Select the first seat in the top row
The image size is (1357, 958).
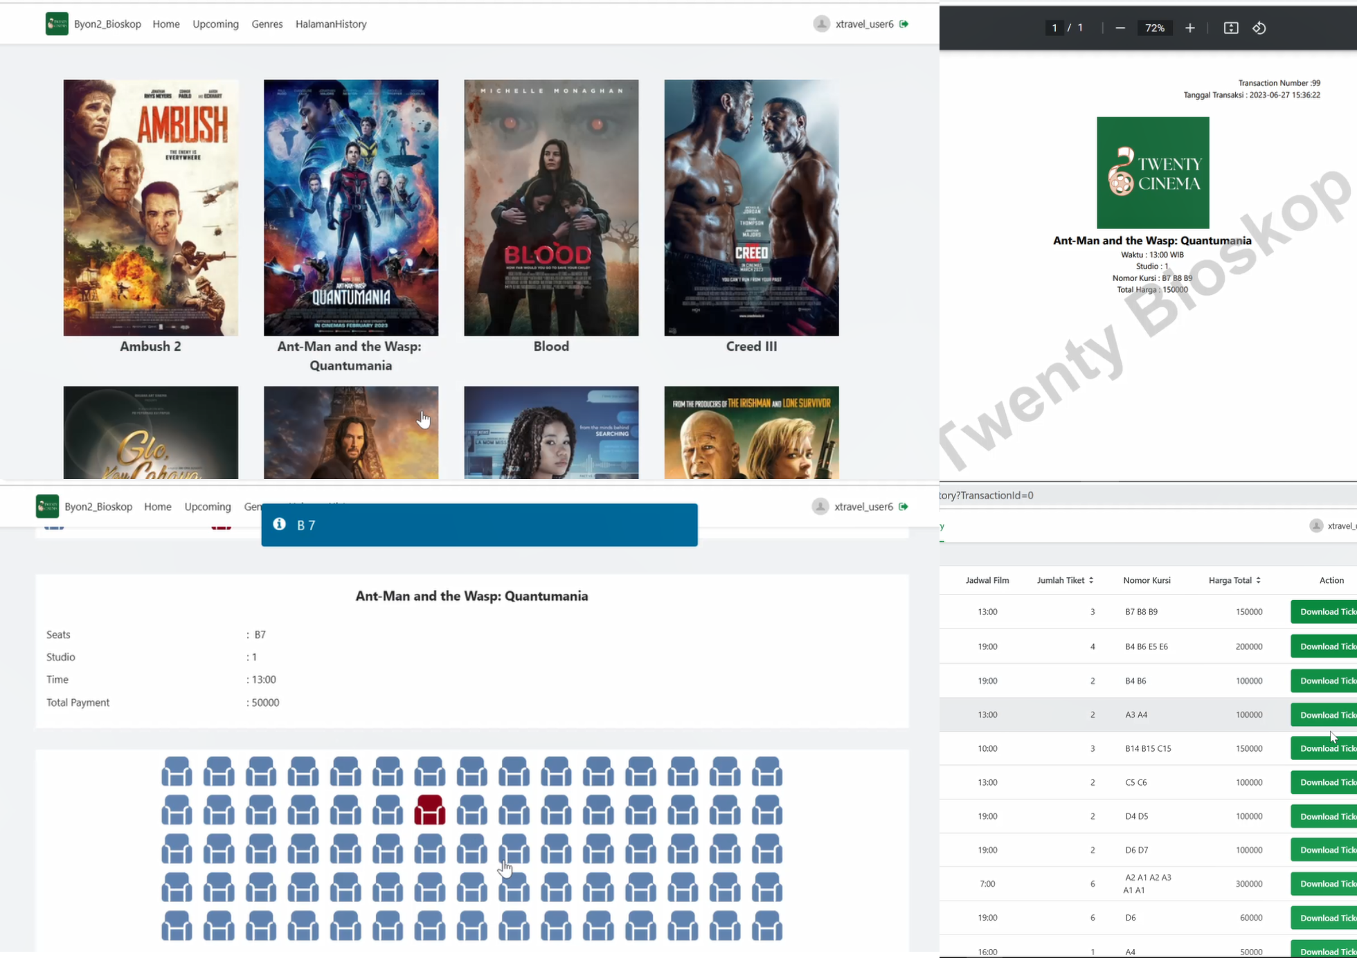(177, 770)
